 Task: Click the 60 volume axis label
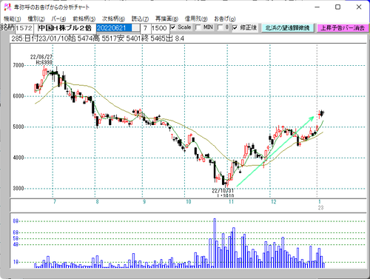16,232
